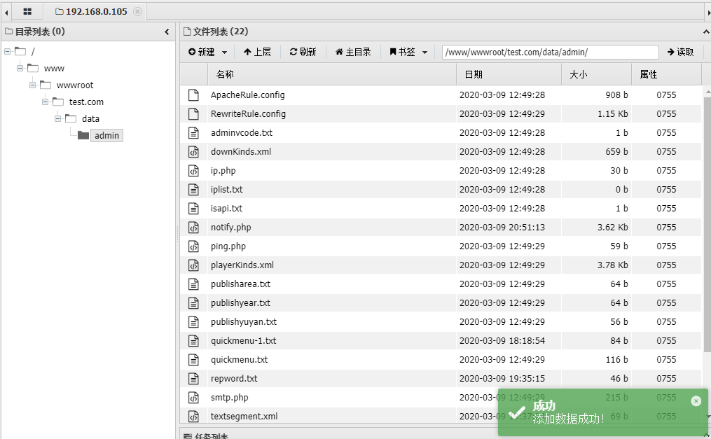Switch to the 192.168.0.105 tab
The width and height of the screenshot is (711, 439).
click(x=95, y=11)
